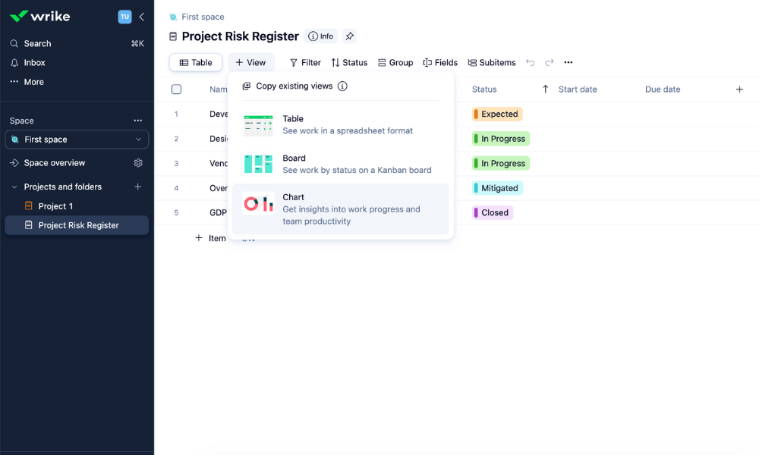Add a column with the plus icon
This screenshot has width=759, height=455.
[739, 89]
